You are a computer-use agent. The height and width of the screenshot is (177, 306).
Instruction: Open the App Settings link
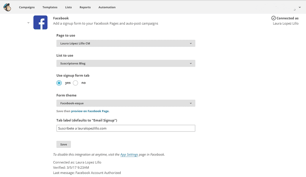click(x=129, y=155)
